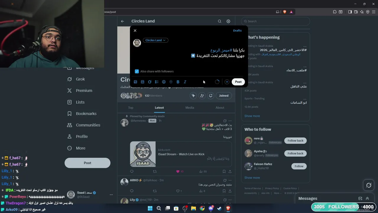Invite members to the community
This screenshot has height=213, width=378.
tap(202, 96)
